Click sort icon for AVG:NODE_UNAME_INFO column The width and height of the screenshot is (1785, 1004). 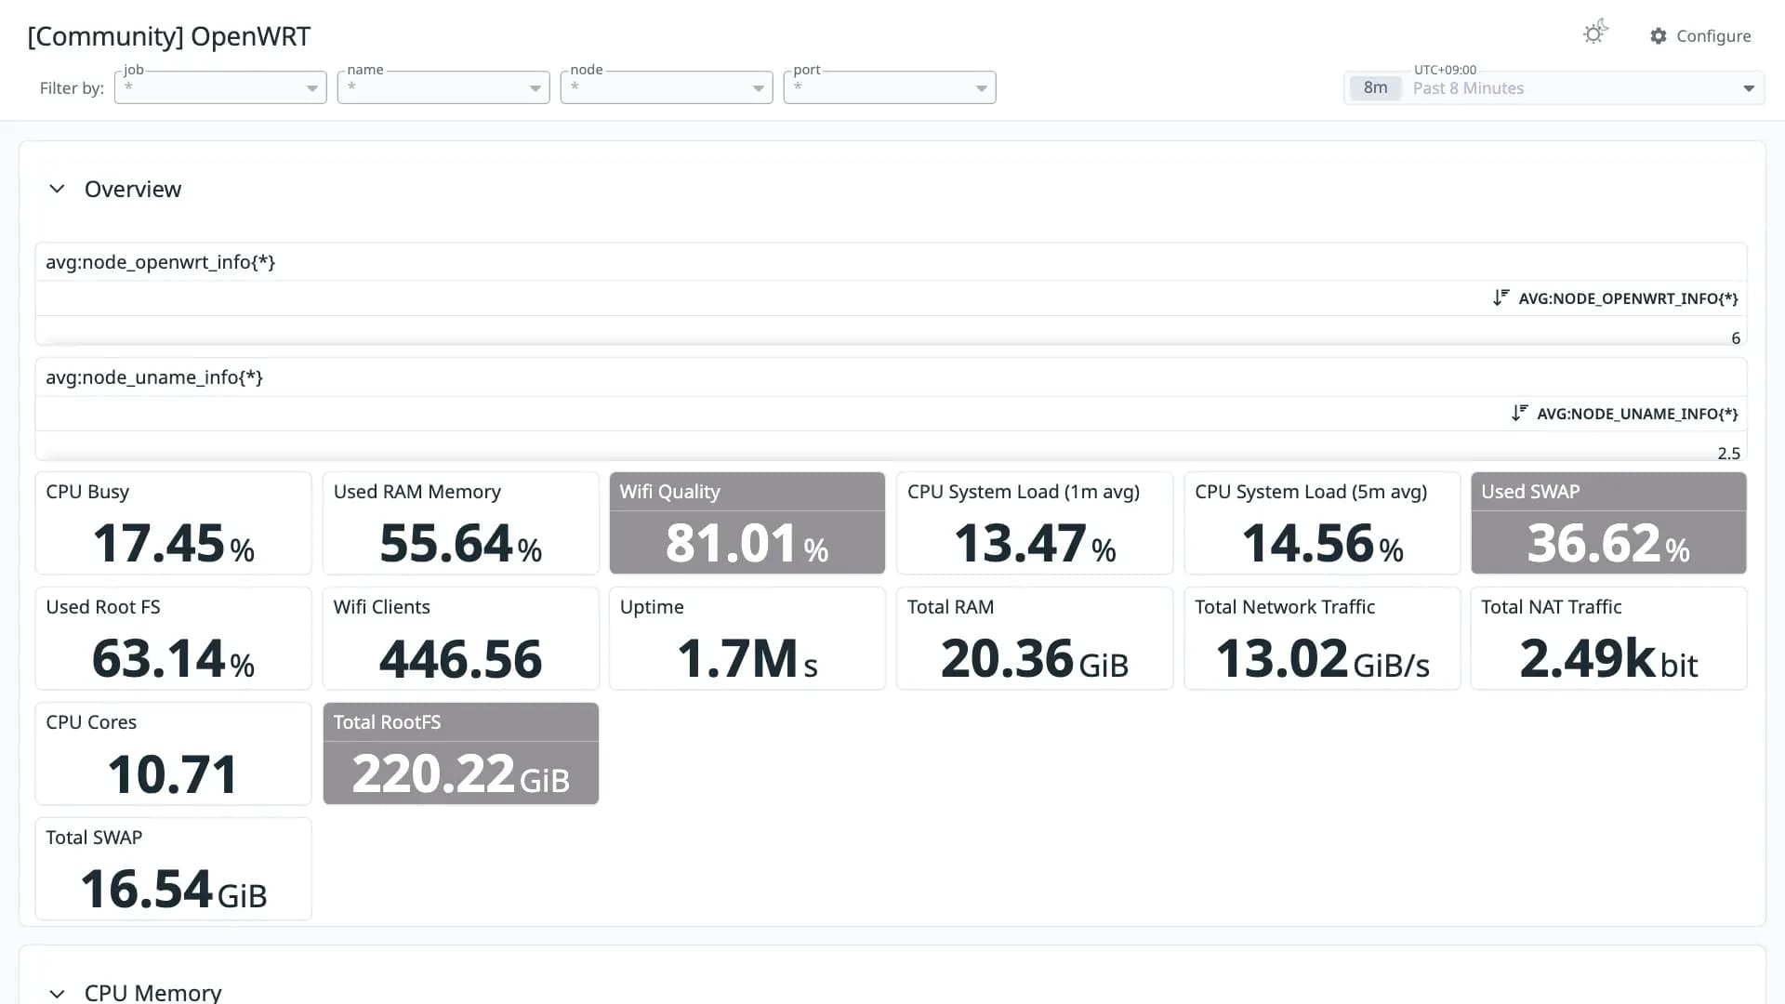click(1519, 413)
